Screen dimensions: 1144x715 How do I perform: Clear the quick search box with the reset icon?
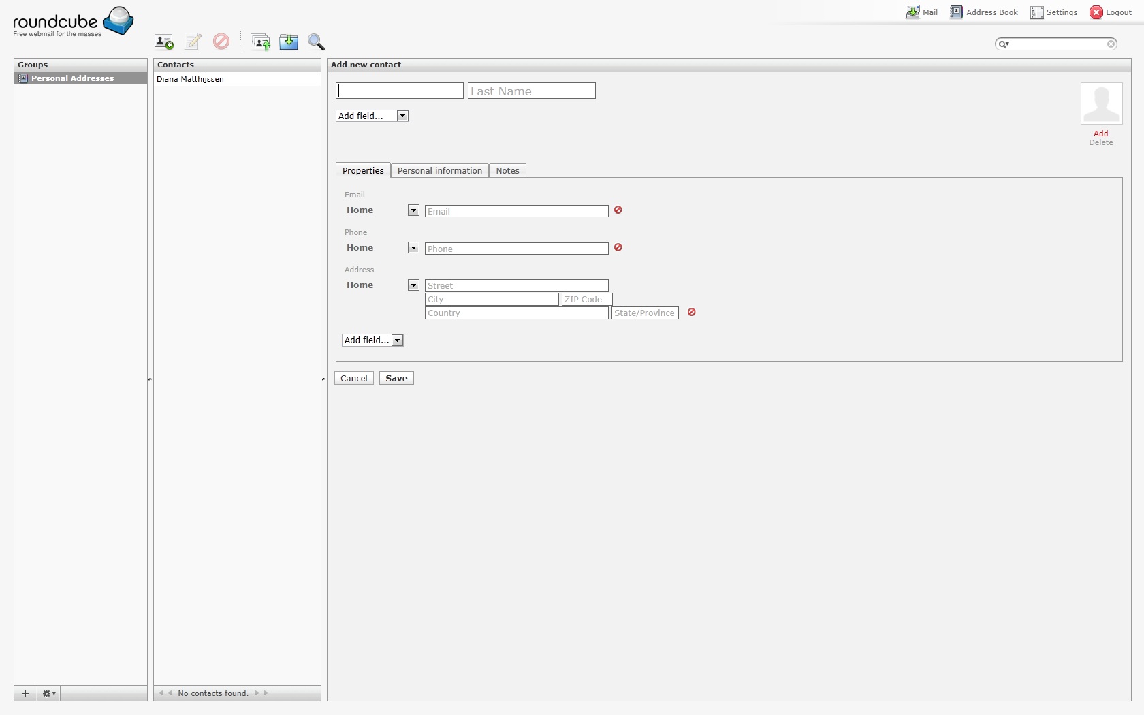(x=1111, y=44)
